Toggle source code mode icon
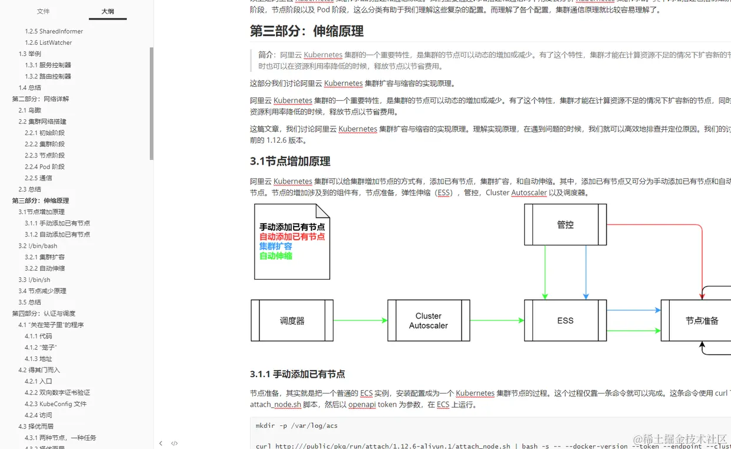The height and width of the screenshot is (449, 731). pos(174,443)
